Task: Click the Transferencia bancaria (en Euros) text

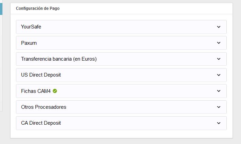Action: coord(59,59)
